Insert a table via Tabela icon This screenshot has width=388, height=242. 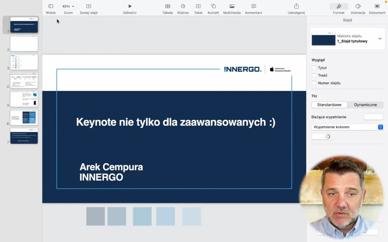pos(167,6)
